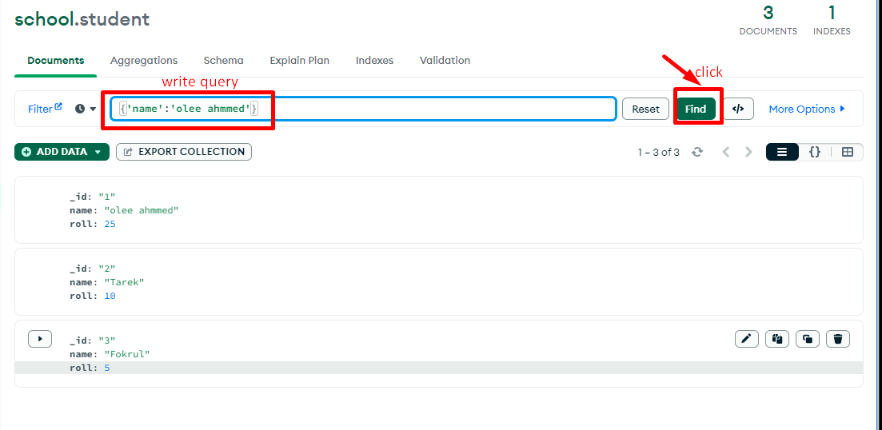Open the ADD DATA dropdown
This screenshot has height=430, width=882.
62,152
